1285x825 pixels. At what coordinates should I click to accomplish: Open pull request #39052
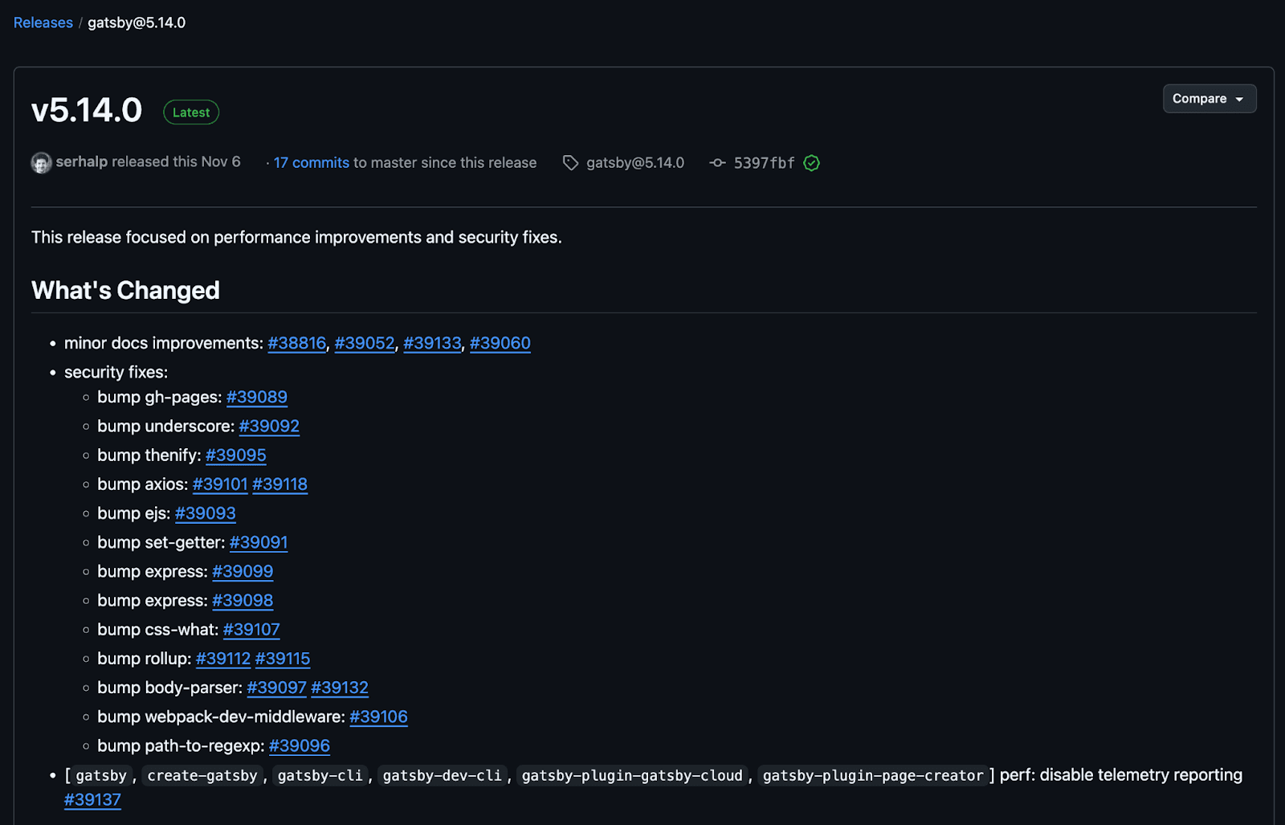tap(365, 343)
